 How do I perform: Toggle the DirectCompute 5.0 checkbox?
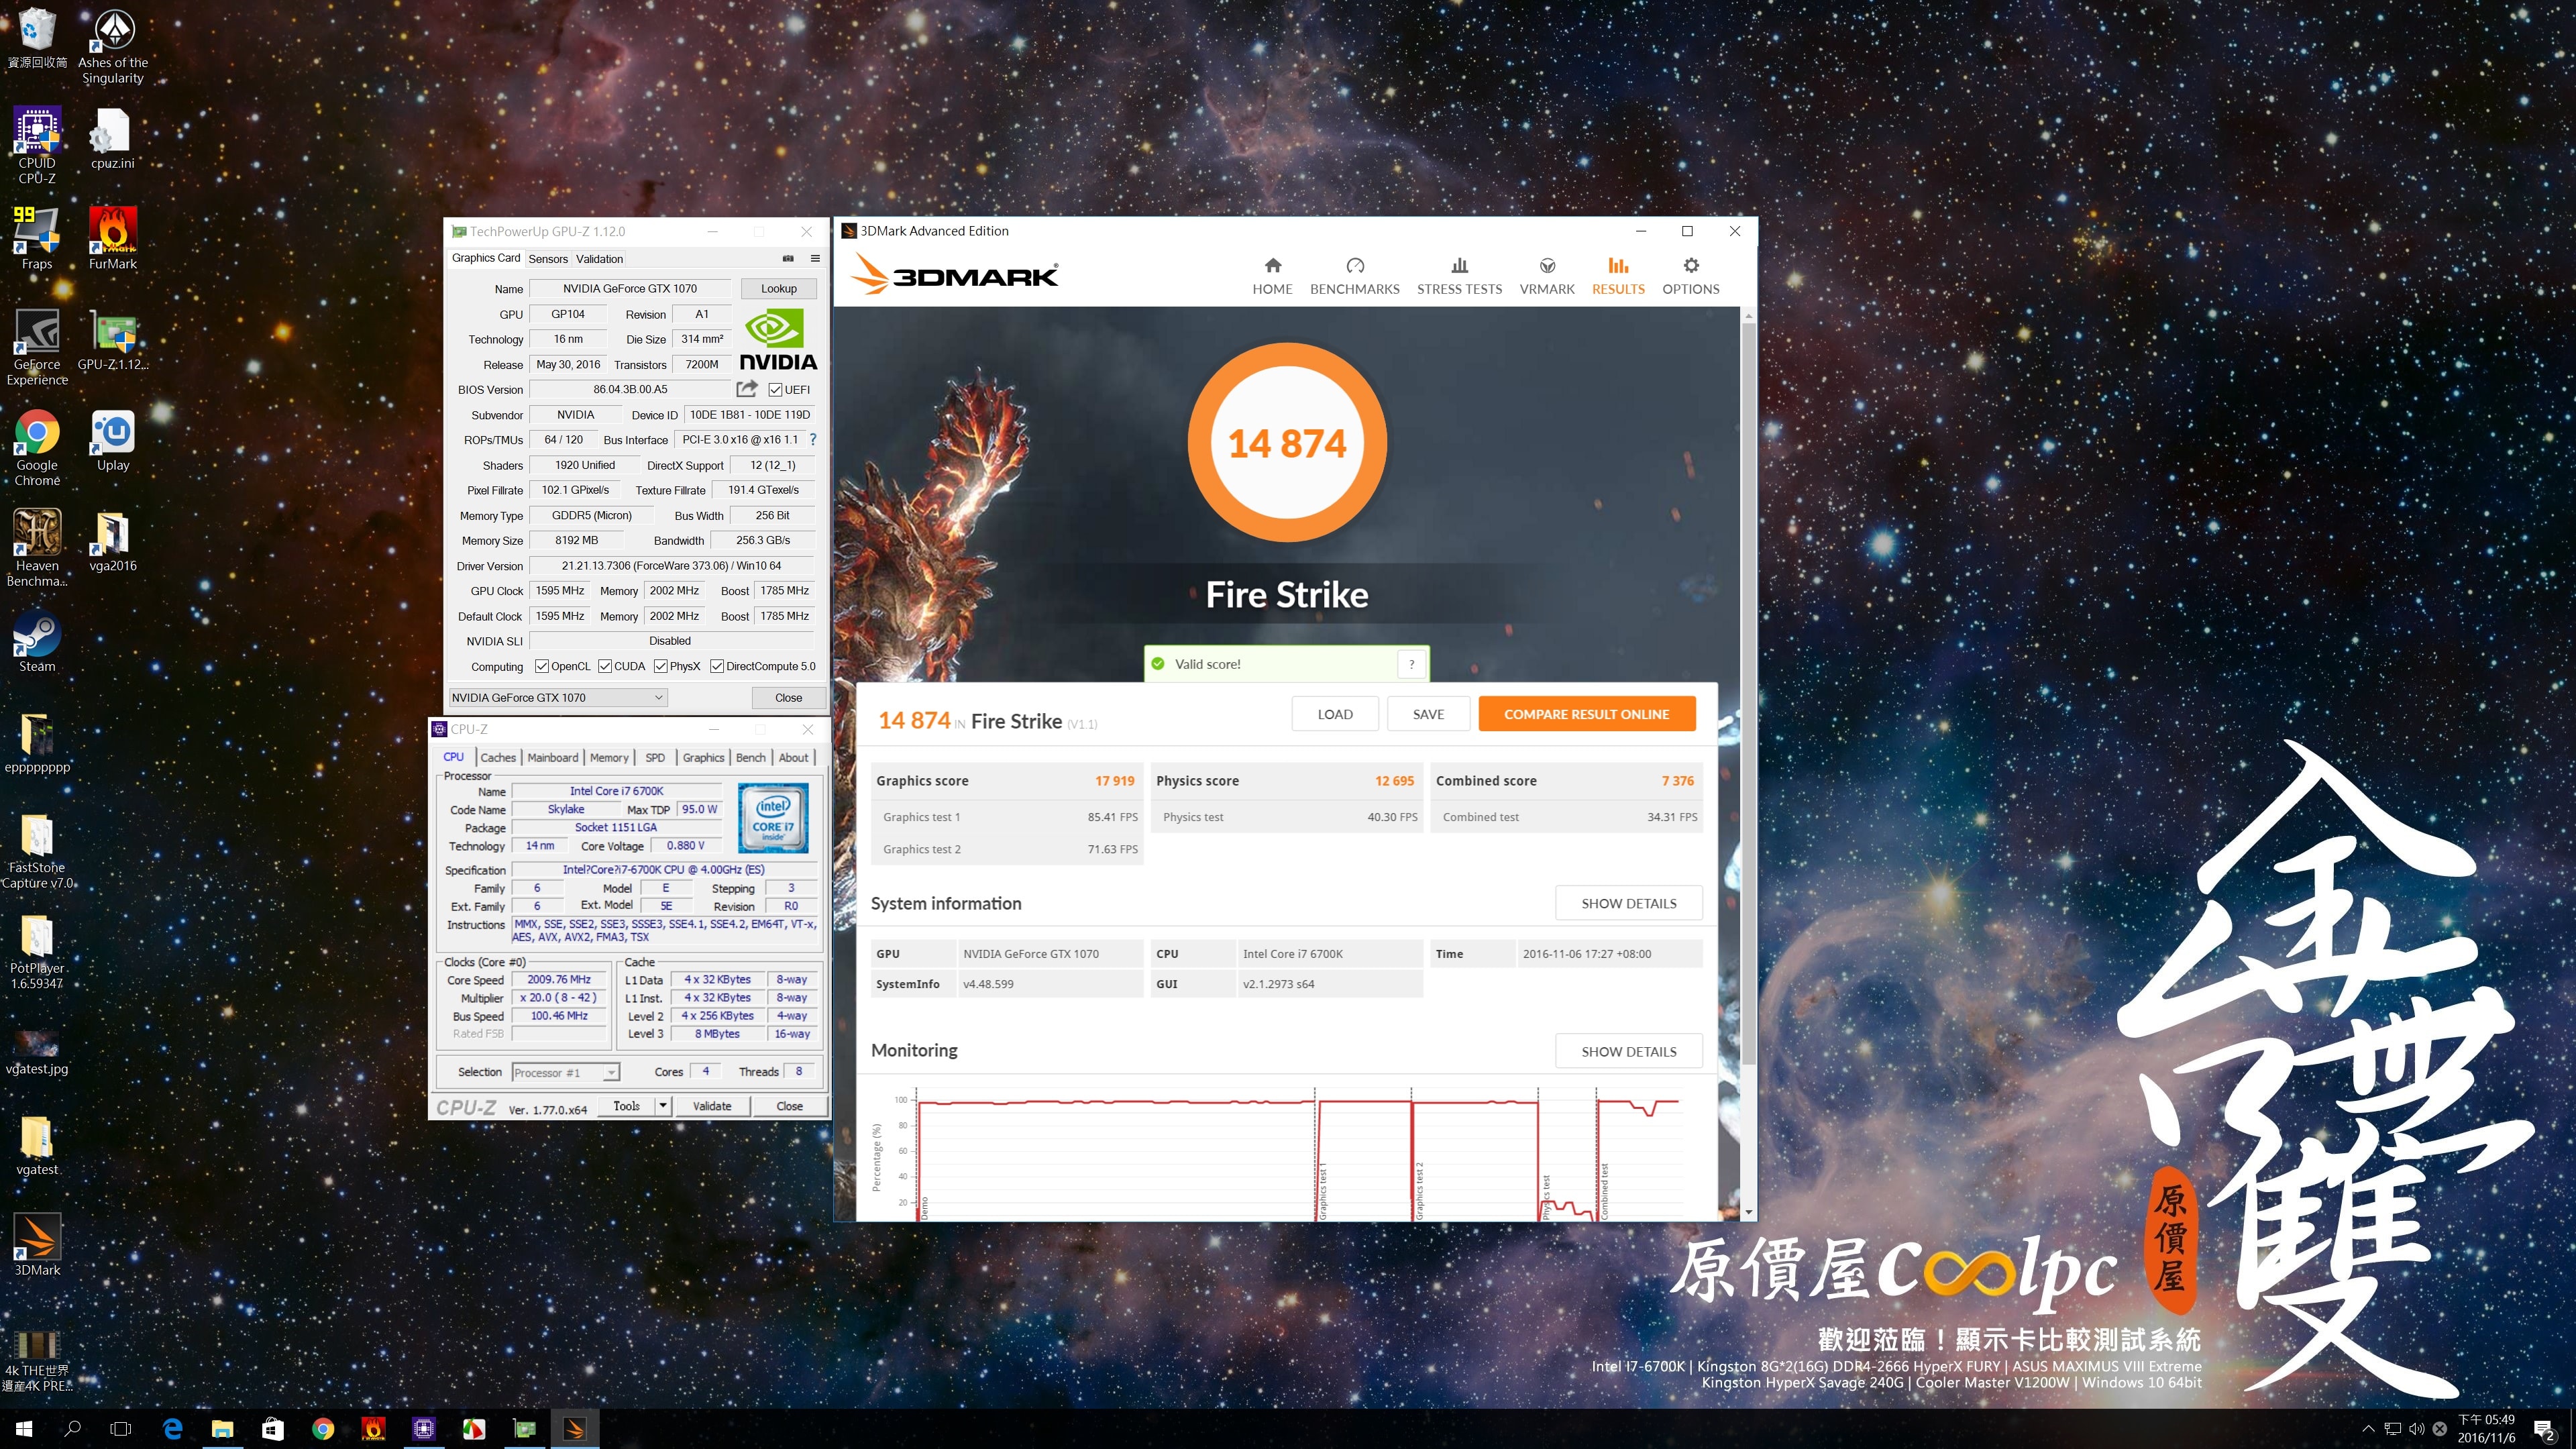click(717, 666)
